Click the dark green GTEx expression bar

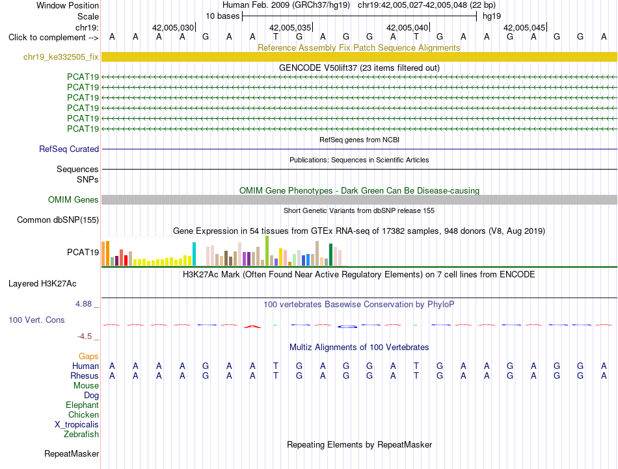pyautogui.click(x=330, y=255)
